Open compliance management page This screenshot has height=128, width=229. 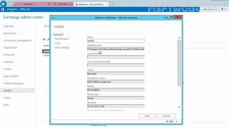point(18,40)
